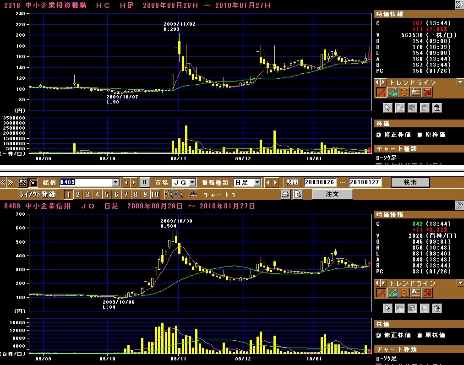This screenshot has width=464, height=365.
Task: Choose the orange parallel lines tool in lower panel
Action: click(404, 293)
